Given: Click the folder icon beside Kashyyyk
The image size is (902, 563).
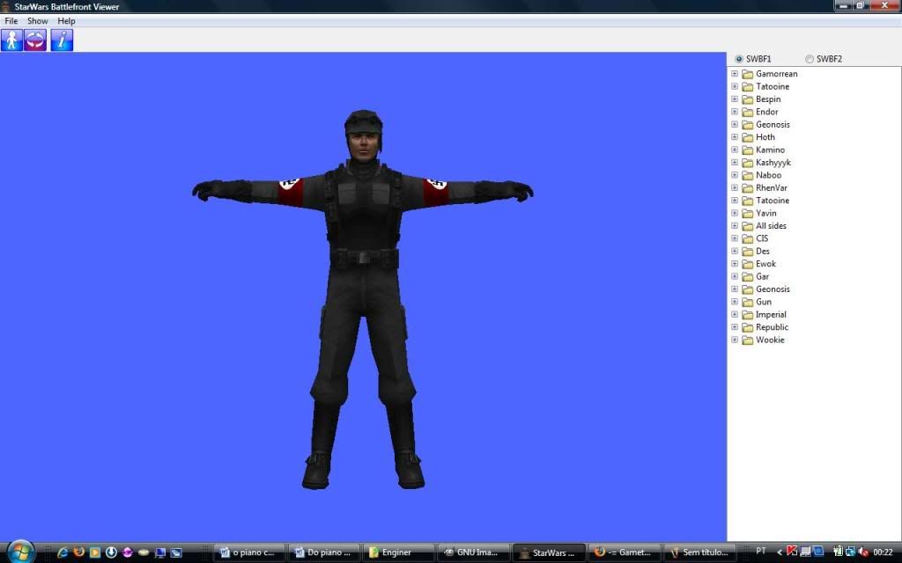Looking at the screenshot, I should click(x=747, y=163).
